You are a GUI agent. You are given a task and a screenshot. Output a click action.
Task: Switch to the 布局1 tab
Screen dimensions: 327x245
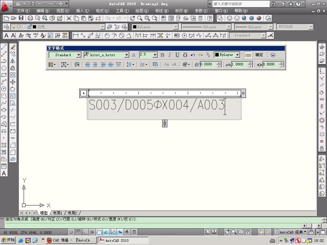(57, 213)
